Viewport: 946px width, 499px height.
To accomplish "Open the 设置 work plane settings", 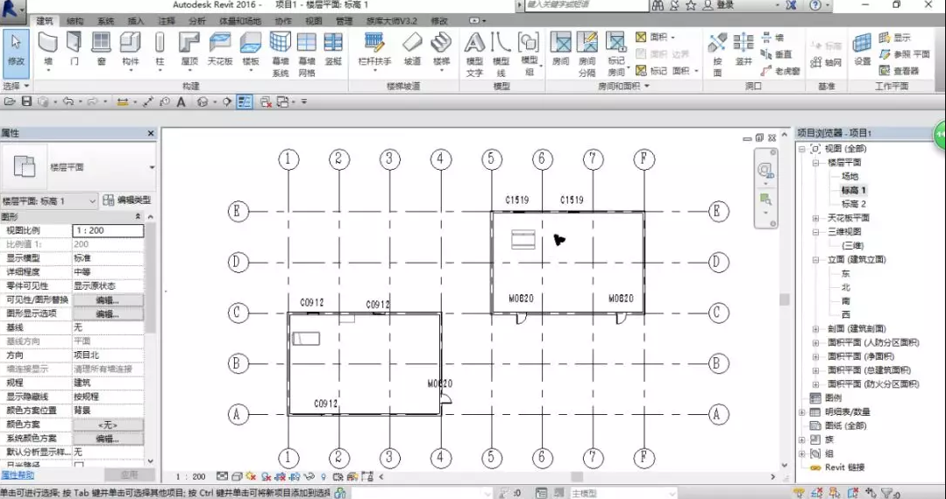I will [x=862, y=50].
